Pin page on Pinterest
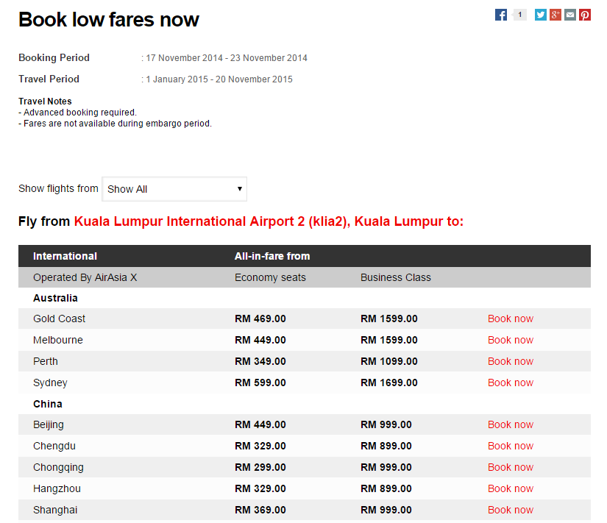 click(x=585, y=15)
